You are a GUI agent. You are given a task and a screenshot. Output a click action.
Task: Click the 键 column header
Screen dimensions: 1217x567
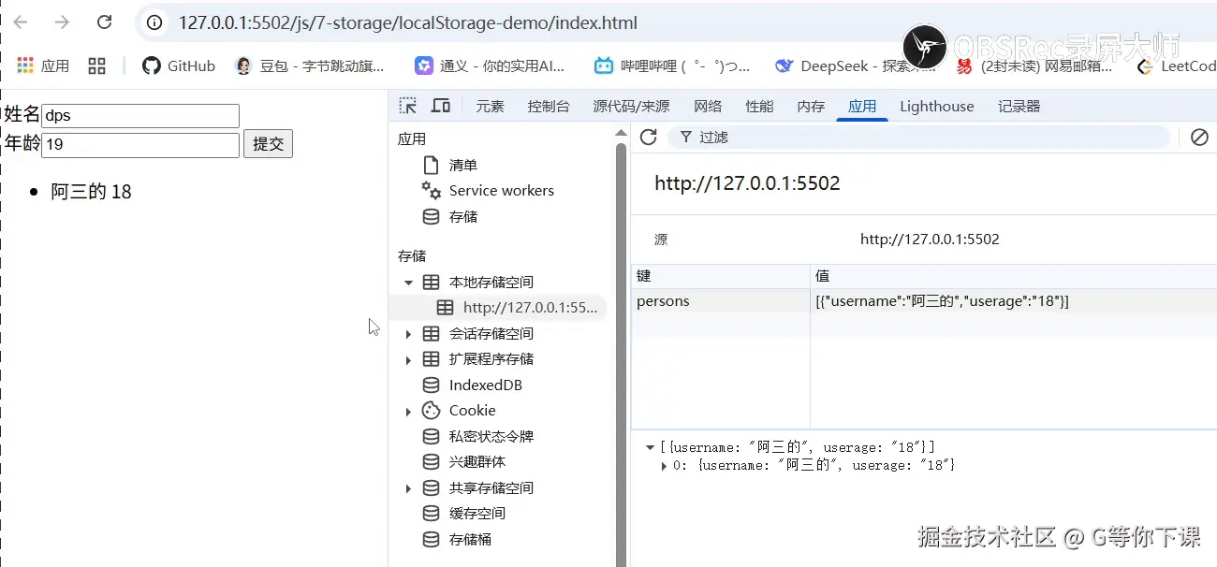coord(721,276)
